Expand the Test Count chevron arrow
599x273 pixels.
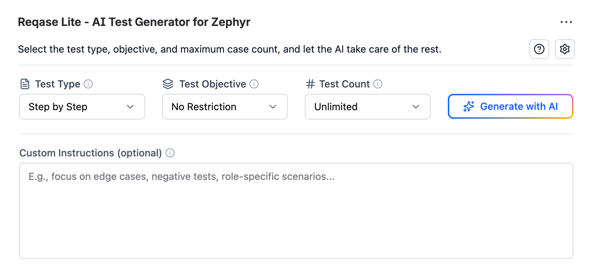416,107
